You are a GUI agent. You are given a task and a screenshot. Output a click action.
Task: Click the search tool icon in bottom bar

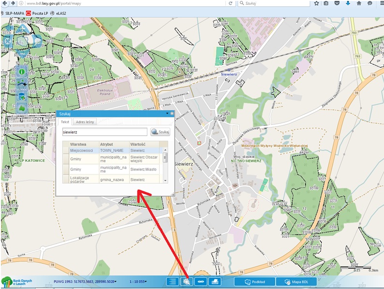tap(186, 281)
